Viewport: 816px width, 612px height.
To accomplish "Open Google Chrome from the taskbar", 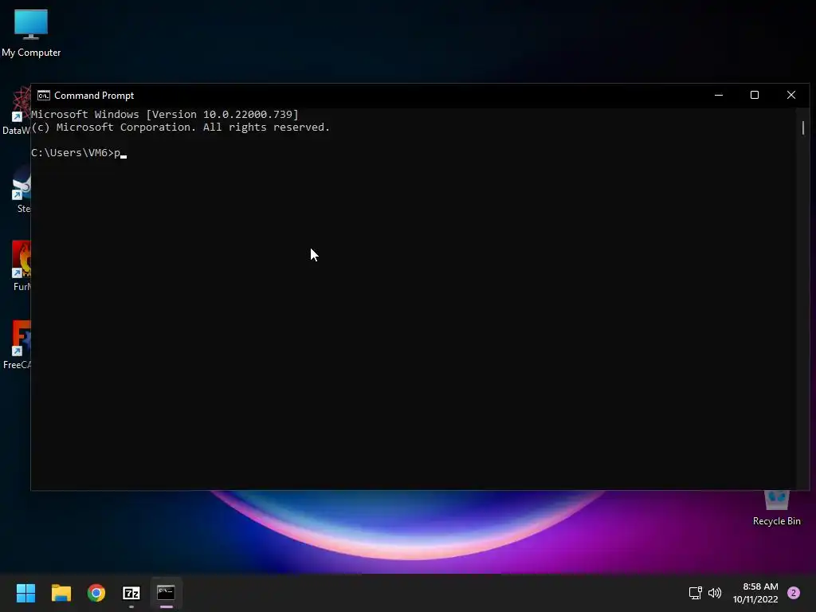I will tap(96, 593).
